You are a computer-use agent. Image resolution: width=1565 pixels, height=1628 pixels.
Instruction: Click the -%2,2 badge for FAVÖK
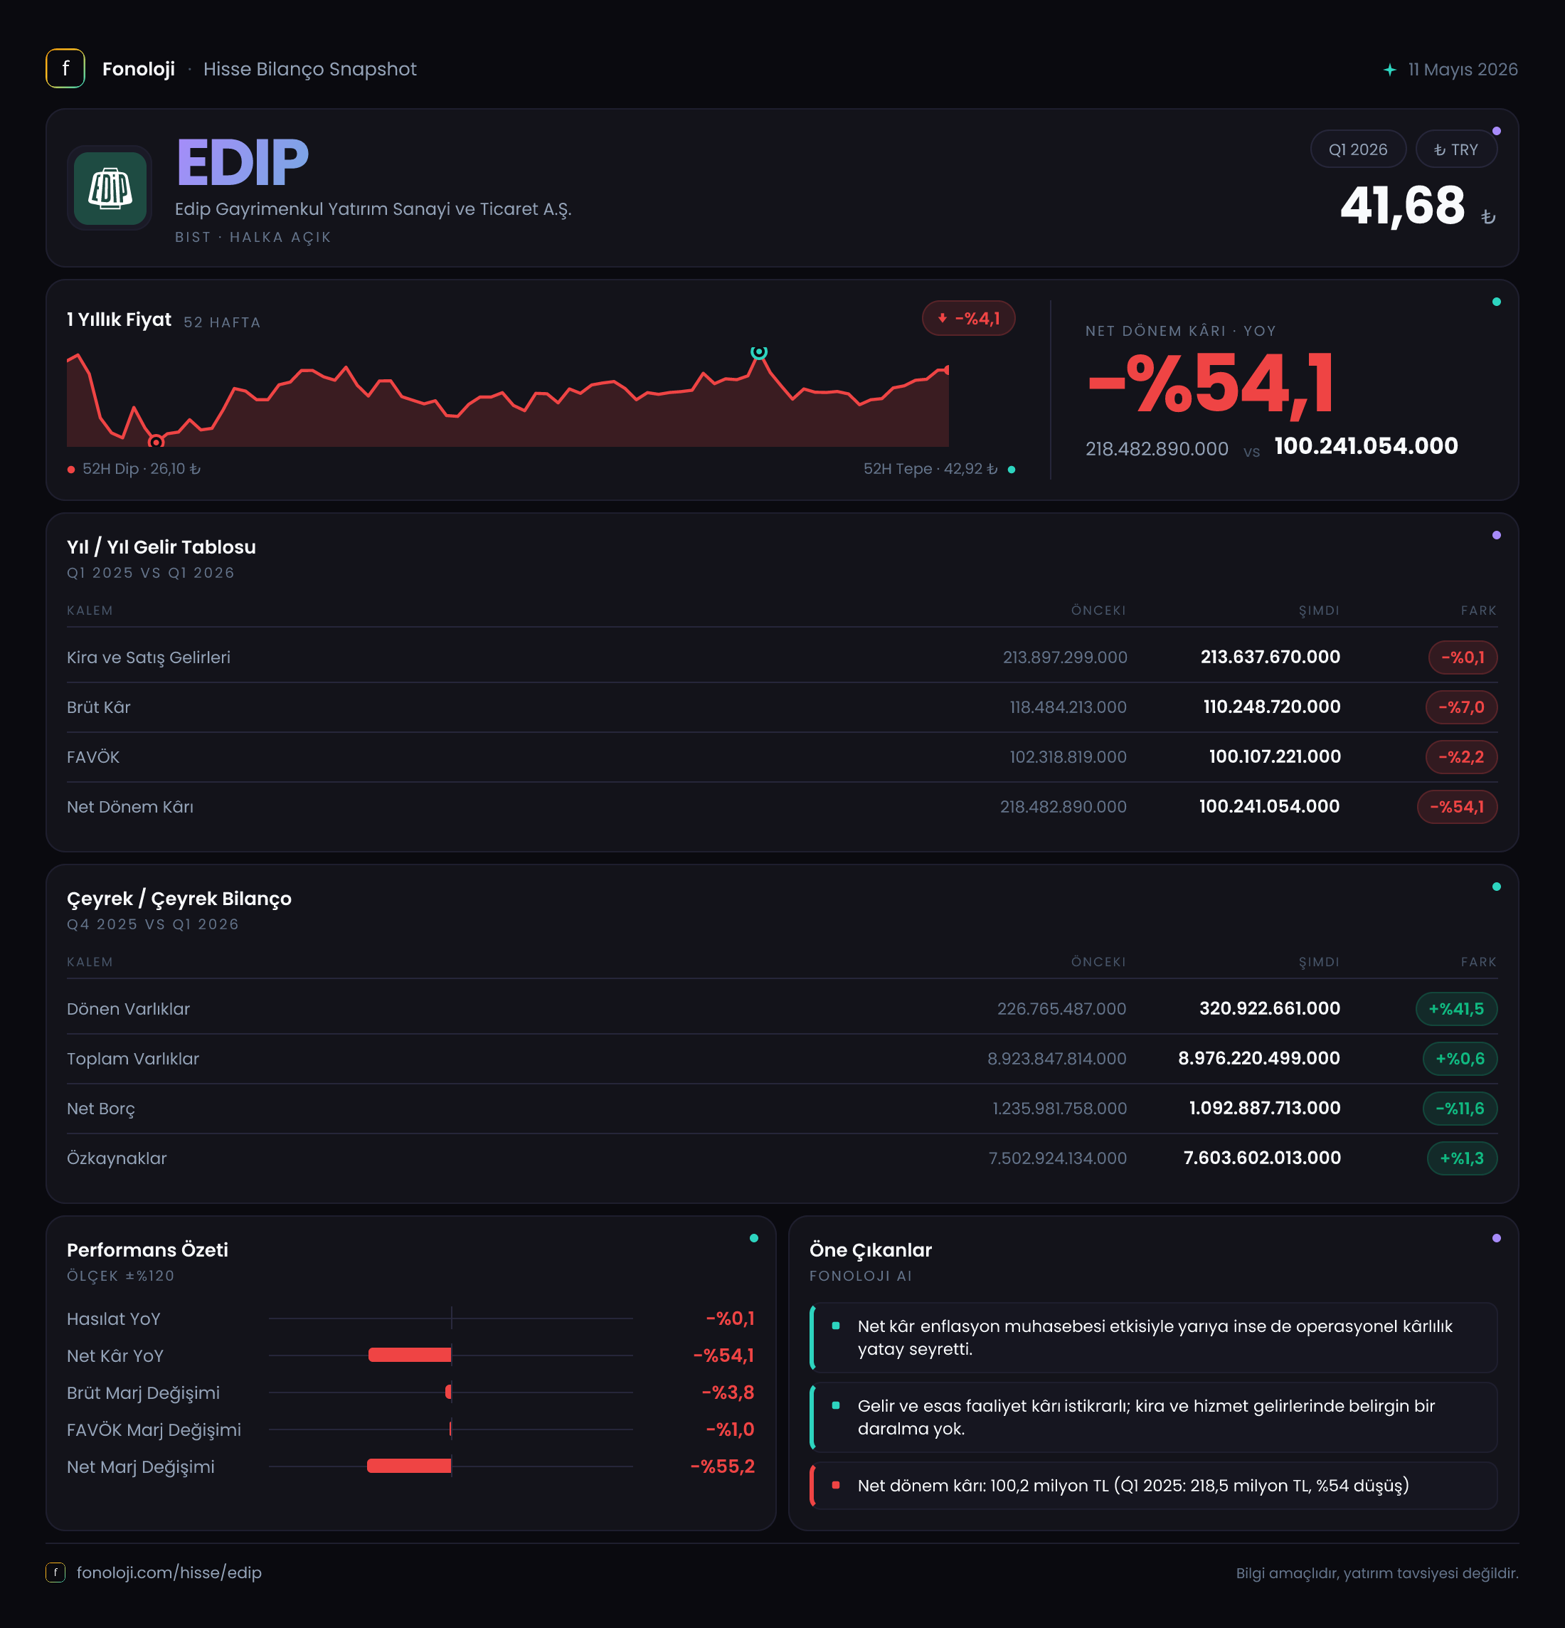(x=1461, y=756)
